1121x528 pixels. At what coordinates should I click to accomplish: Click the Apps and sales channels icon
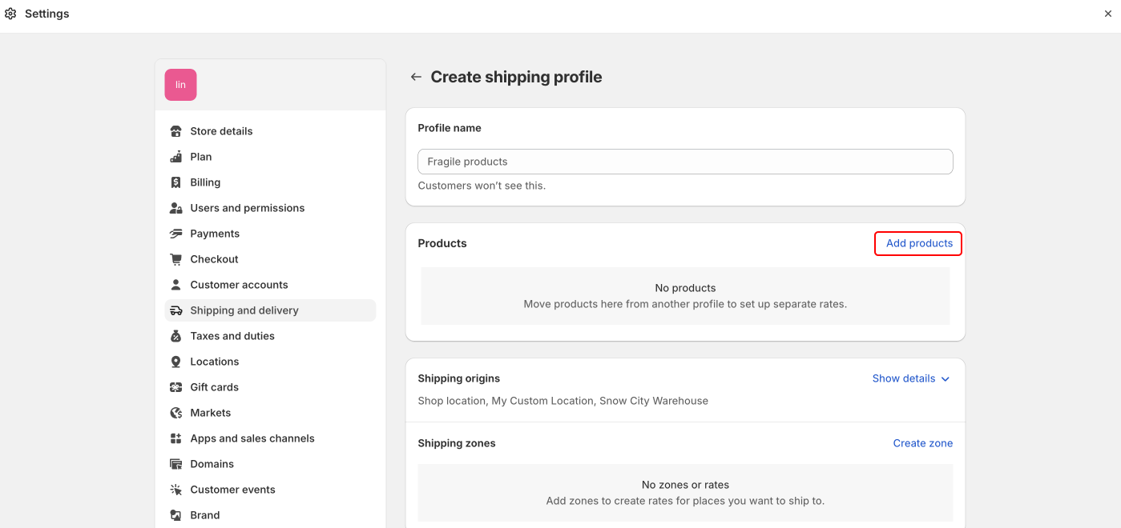[176, 438]
